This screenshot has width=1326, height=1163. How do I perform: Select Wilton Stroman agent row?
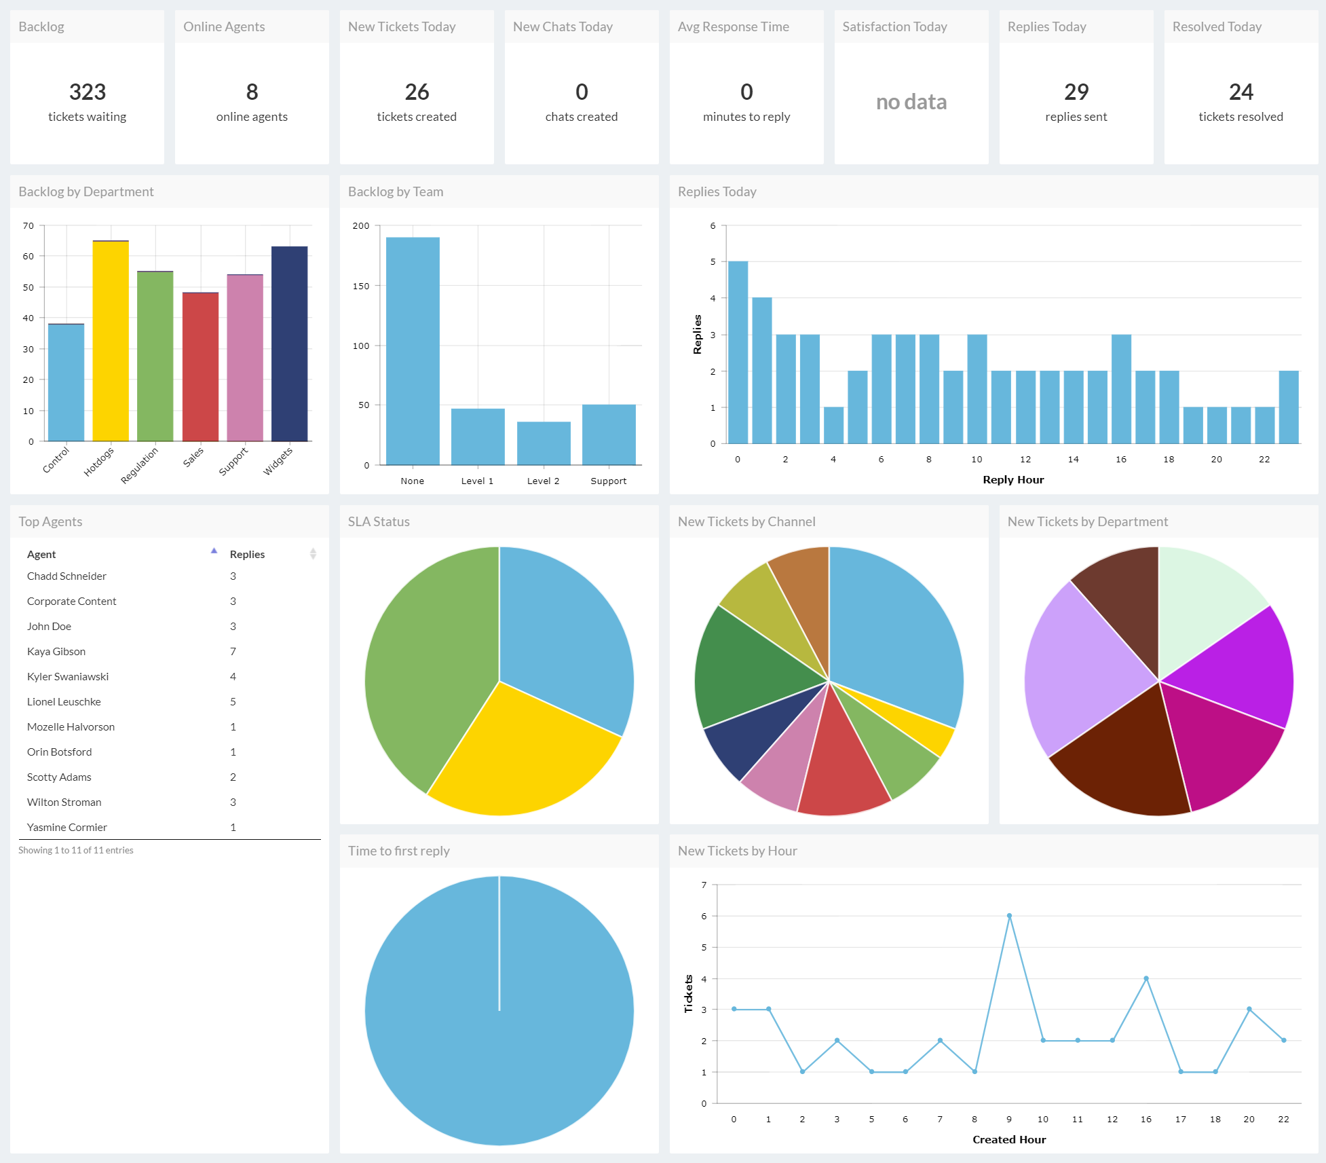tap(170, 802)
